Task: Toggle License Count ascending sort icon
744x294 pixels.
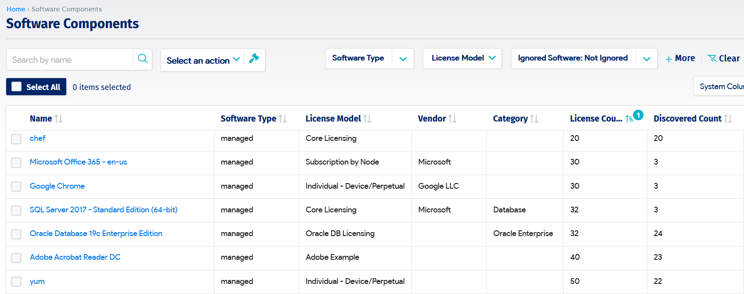Action: (x=629, y=119)
